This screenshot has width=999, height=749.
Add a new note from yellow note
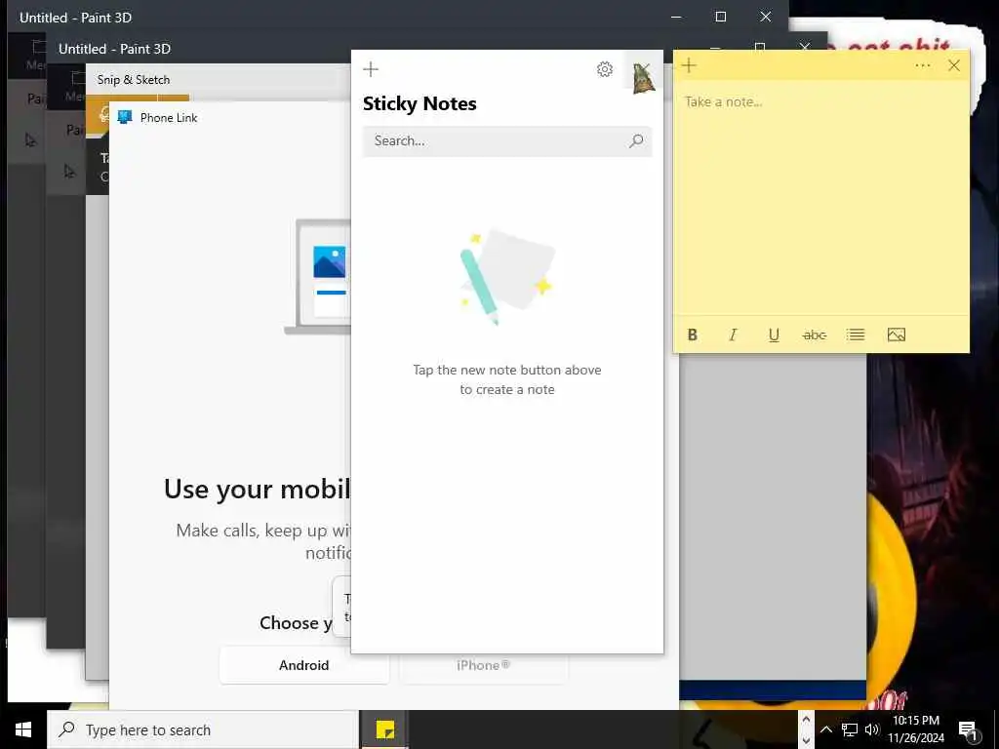(689, 65)
